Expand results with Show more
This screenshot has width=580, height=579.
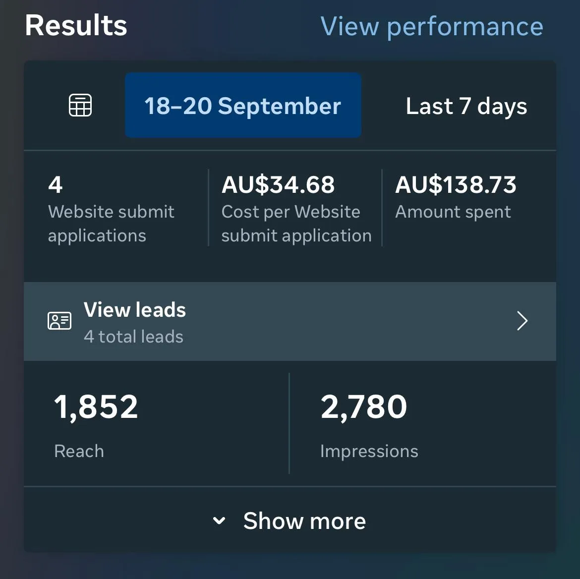pos(290,520)
